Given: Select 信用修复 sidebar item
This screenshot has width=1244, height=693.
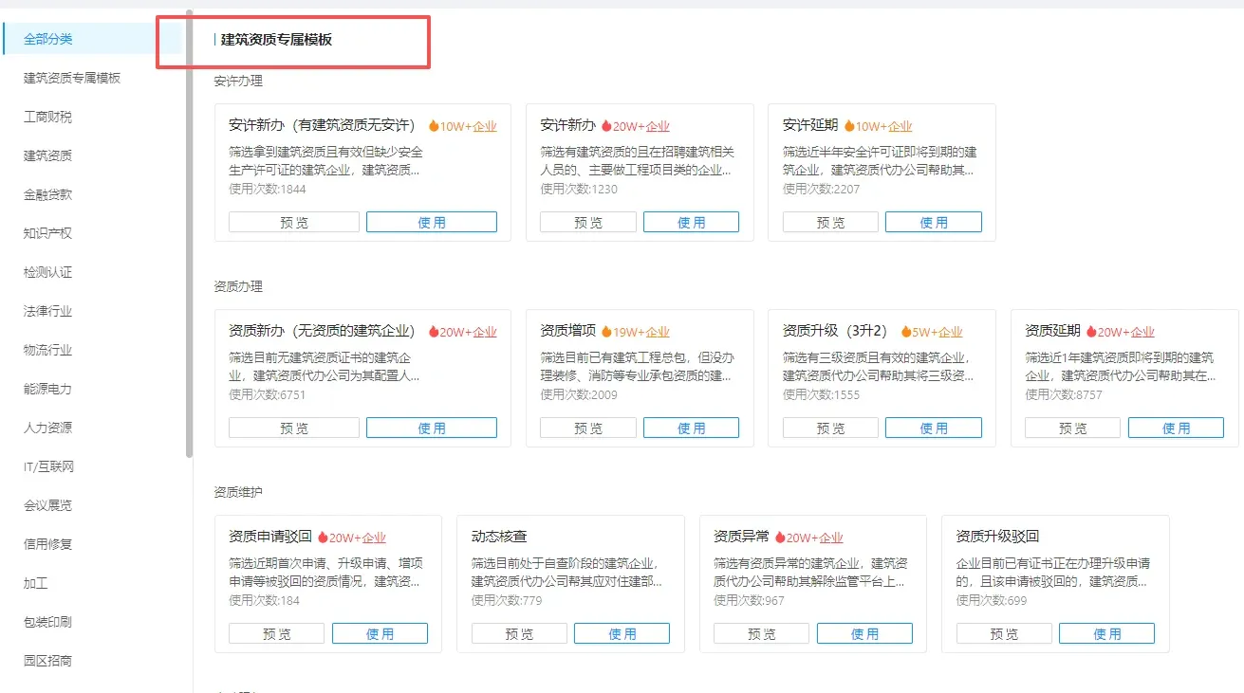Looking at the screenshot, I should (x=47, y=544).
